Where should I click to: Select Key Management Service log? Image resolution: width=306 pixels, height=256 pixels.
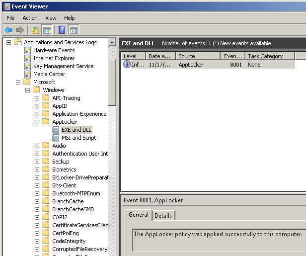[63, 67]
